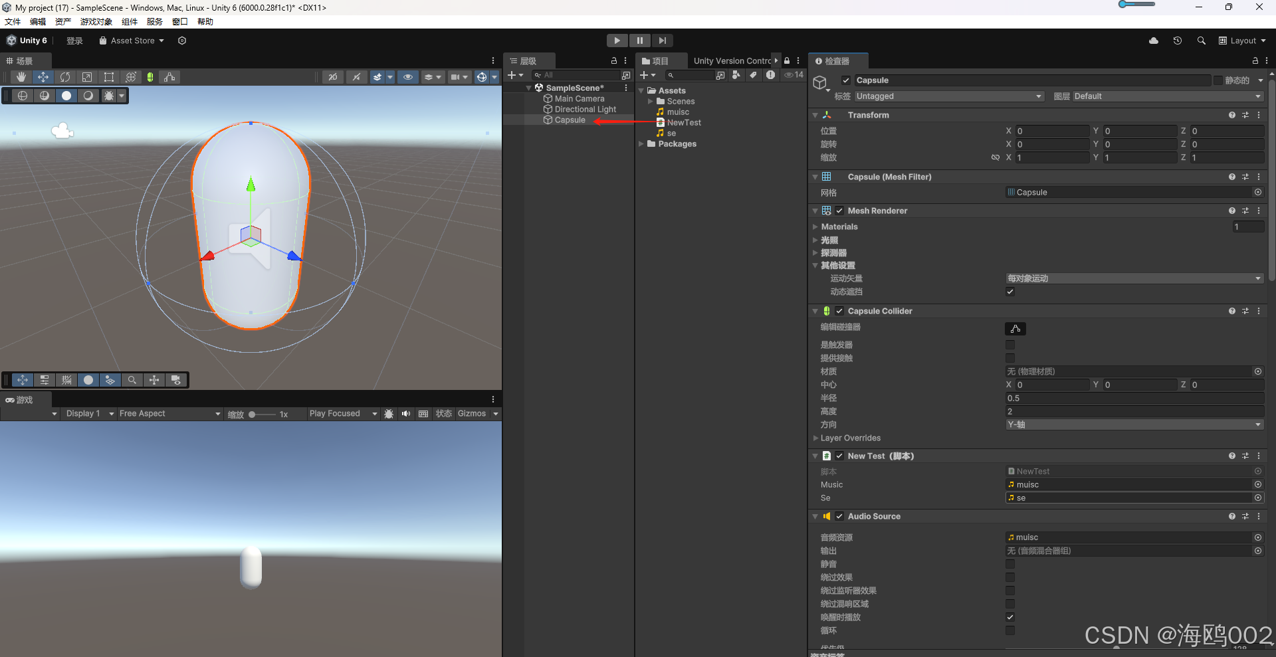Select Shaded draw mode sphere icon

(66, 96)
